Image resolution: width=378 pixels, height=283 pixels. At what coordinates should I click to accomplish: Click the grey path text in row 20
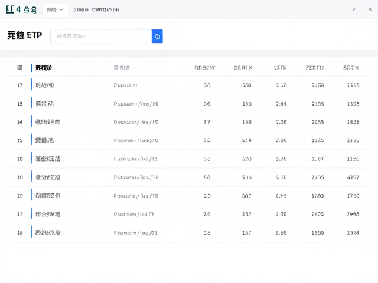(x=136, y=196)
